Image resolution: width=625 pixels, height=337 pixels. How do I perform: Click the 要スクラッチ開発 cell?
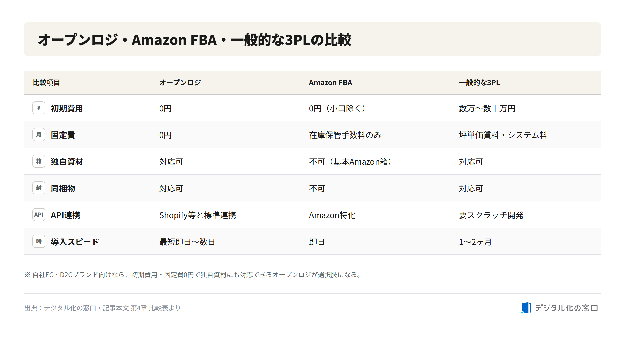point(491,215)
